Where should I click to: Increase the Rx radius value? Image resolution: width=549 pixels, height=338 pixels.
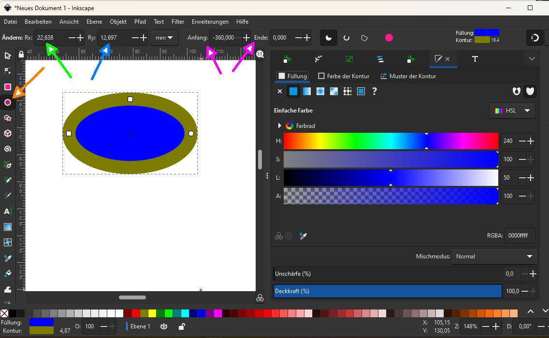pyautogui.click(x=80, y=38)
